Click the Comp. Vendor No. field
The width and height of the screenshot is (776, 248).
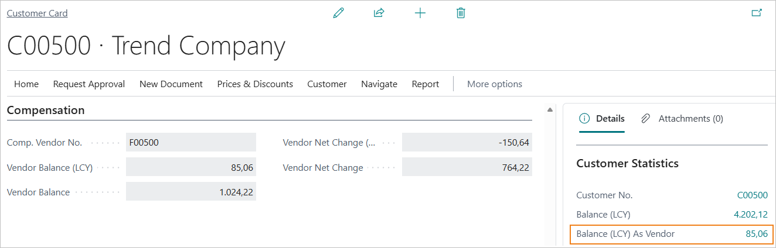point(190,142)
